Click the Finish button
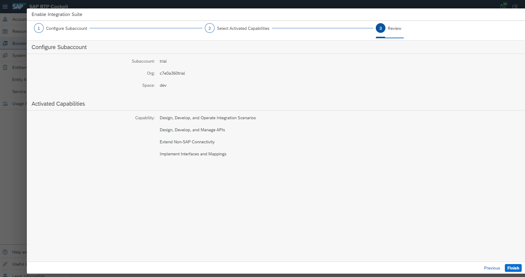Screen dimensions: 525x277 (x=513, y=268)
